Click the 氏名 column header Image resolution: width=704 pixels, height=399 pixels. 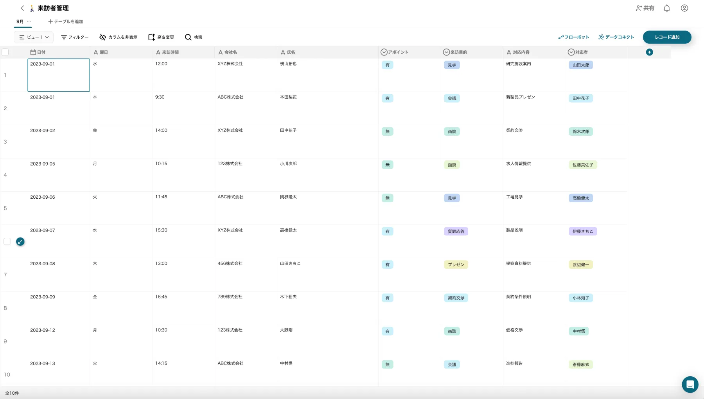(328, 52)
